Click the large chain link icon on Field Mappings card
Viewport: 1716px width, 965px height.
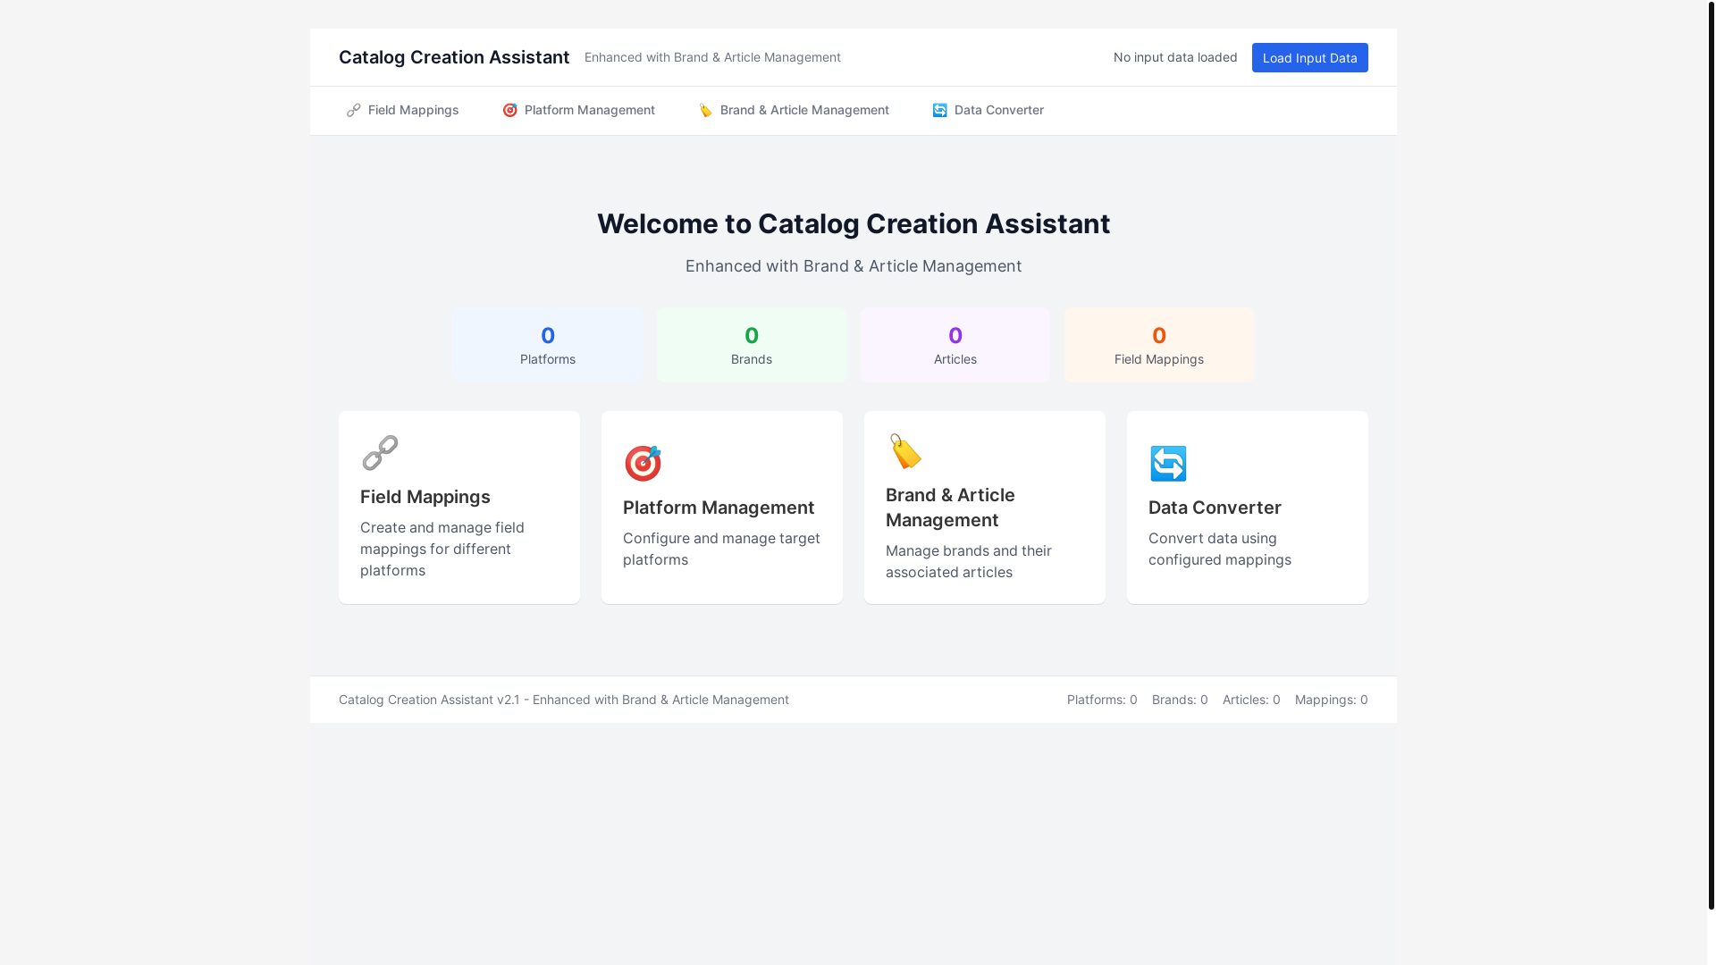pyautogui.click(x=380, y=453)
